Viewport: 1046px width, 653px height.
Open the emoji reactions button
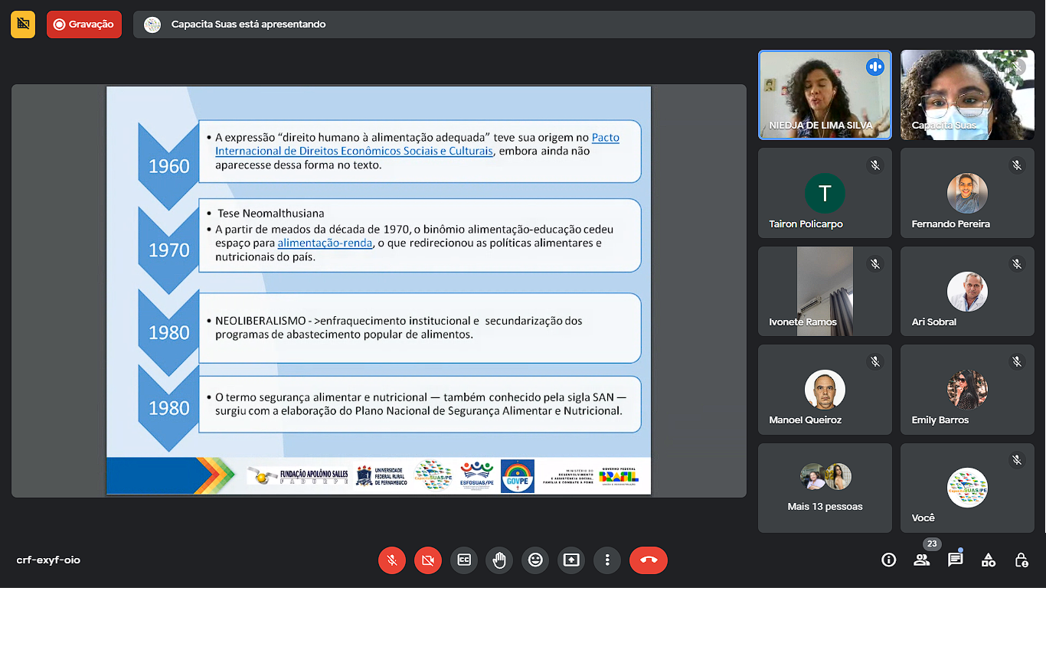(535, 560)
